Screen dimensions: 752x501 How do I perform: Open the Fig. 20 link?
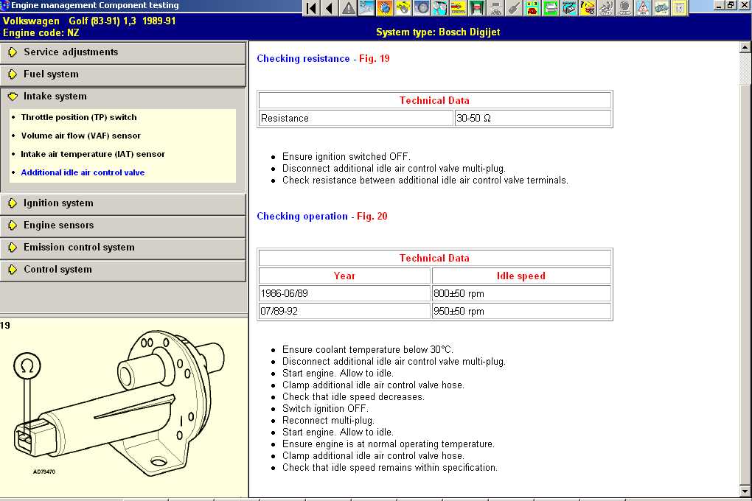372,216
